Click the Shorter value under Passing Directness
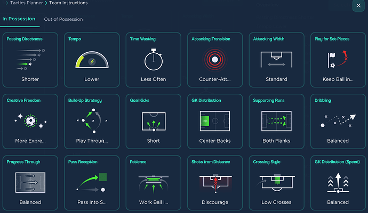This screenshot has width=368, height=213. (30, 79)
